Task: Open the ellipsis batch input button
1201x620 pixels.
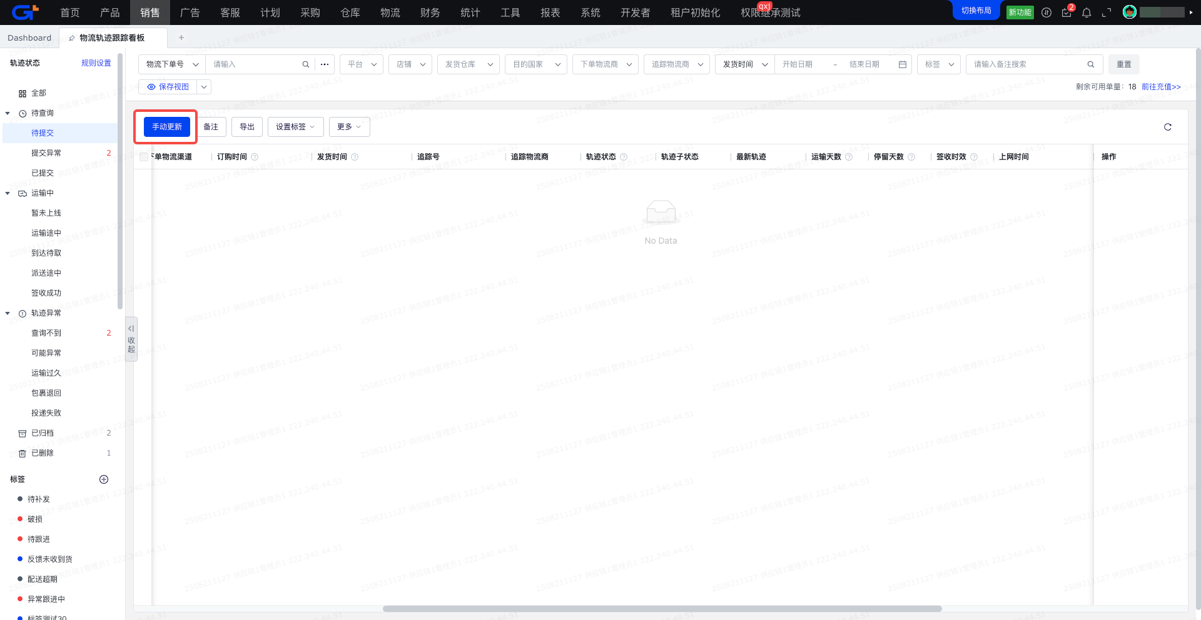Action: pyautogui.click(x=325, y=64)
